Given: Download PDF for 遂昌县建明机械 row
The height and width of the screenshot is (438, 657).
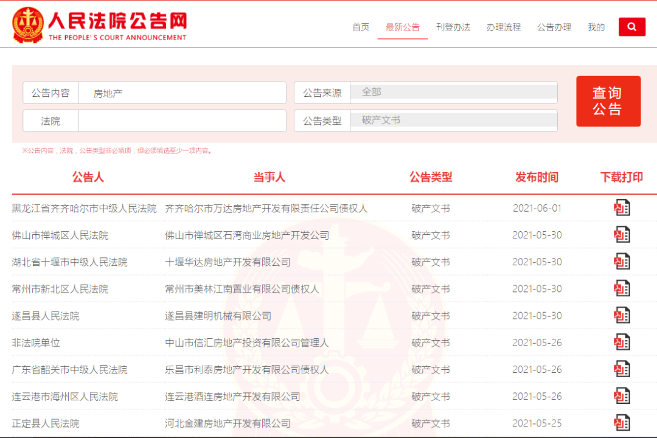Looking at the screenshot, I should [622, 315].
